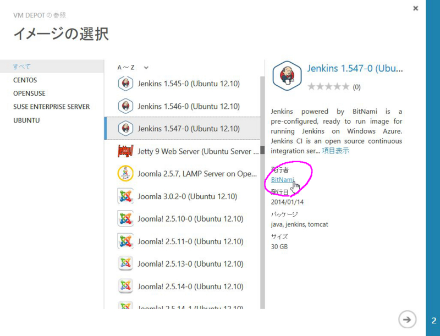Select Joomla! 2.5.10-0 (Ubuntu 12.10)
440x336 pixels.
point(183,218)
